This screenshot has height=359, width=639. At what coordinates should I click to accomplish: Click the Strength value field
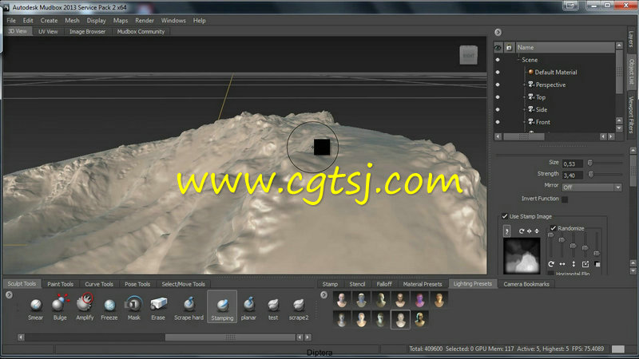point(573,175)
